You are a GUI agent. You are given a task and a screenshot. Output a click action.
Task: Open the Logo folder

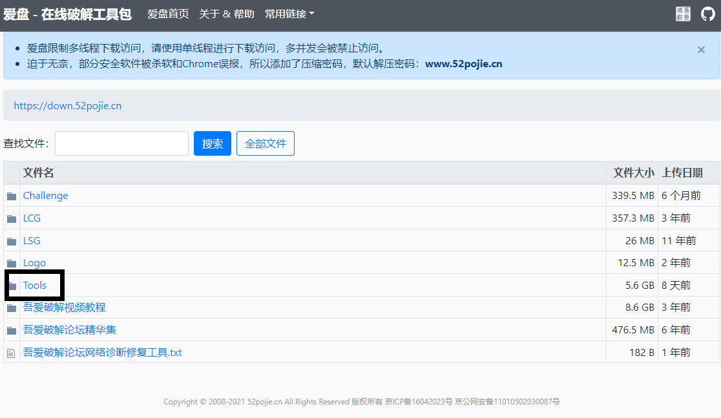tap(34, 263)
